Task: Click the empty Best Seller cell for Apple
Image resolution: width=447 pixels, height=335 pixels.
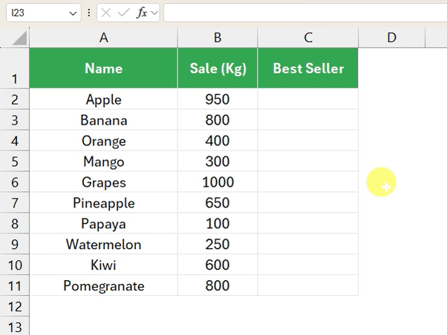Action: [x=308, y=99]
